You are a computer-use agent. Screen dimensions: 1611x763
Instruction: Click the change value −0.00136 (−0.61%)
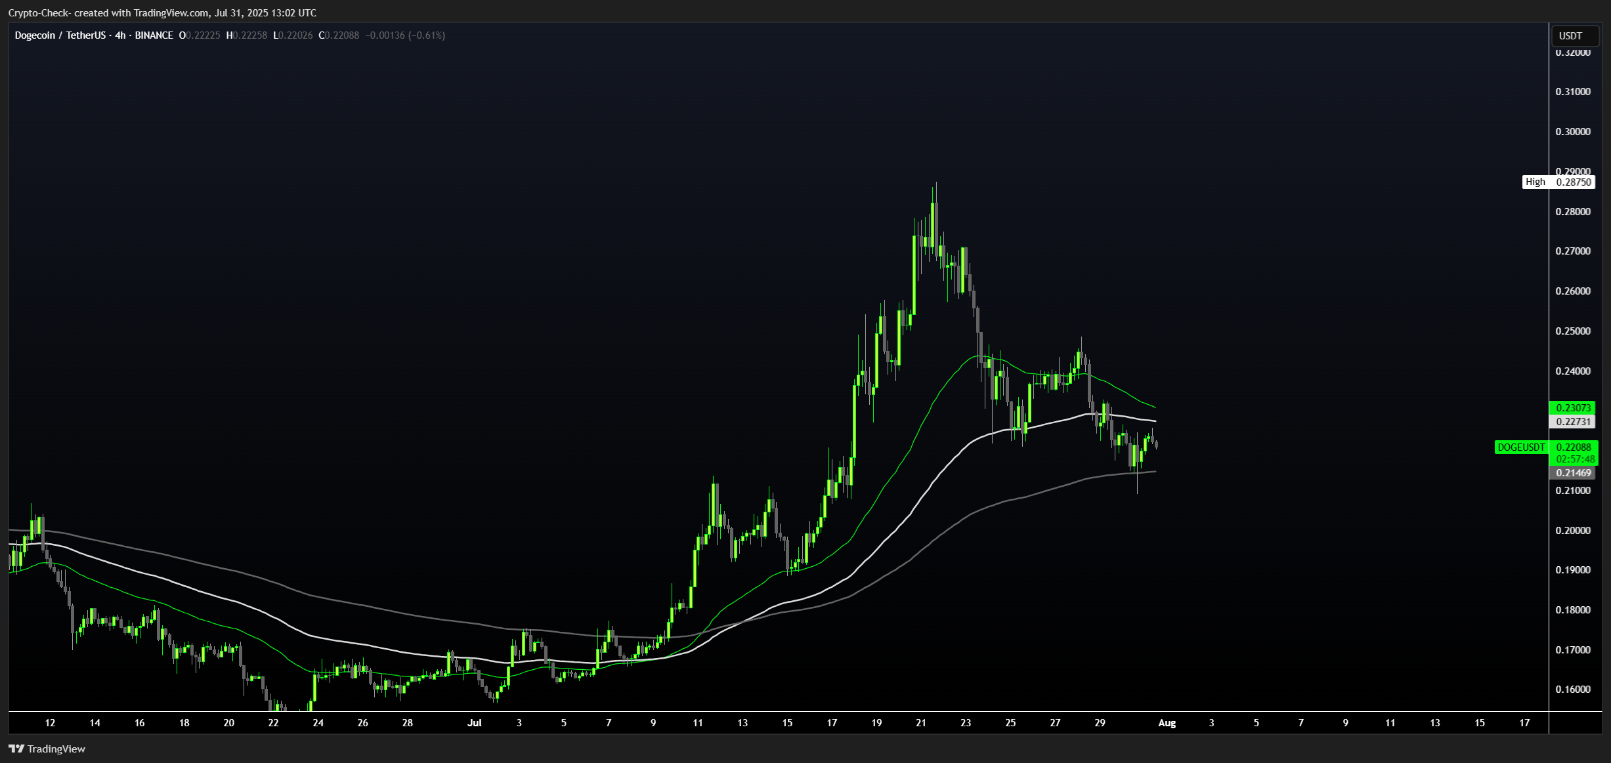point(405,35)
